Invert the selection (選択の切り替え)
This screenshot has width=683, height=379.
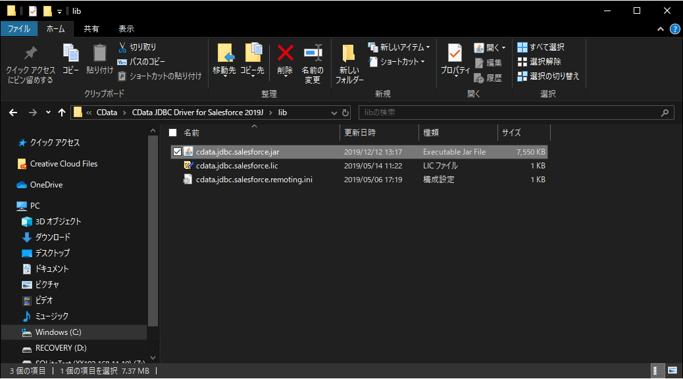pos(548,76)
